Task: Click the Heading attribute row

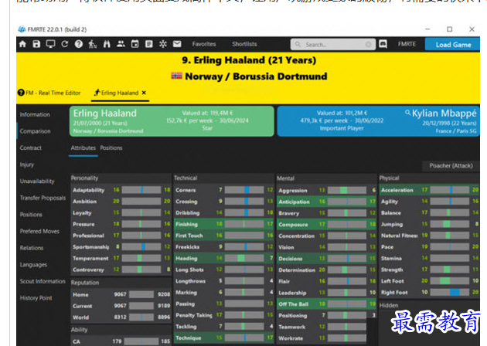Action: 223,258
